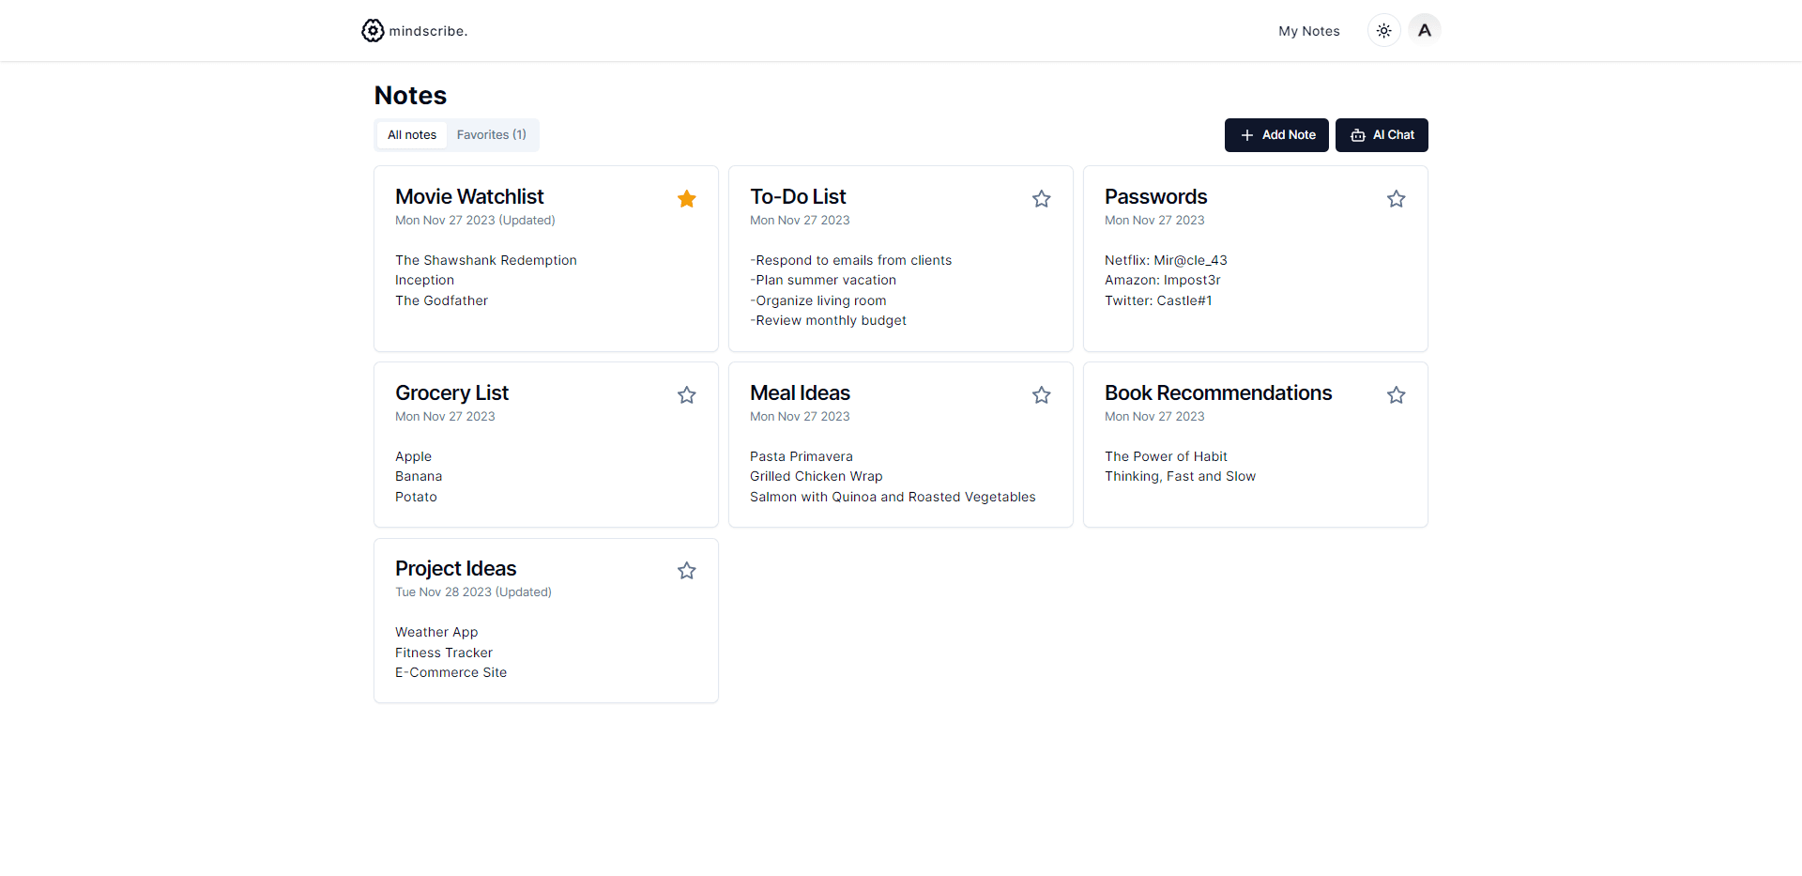Unfavorite the Movie Watchlist note star
This screenshot has height=876, width=1802.
(687, 199)
